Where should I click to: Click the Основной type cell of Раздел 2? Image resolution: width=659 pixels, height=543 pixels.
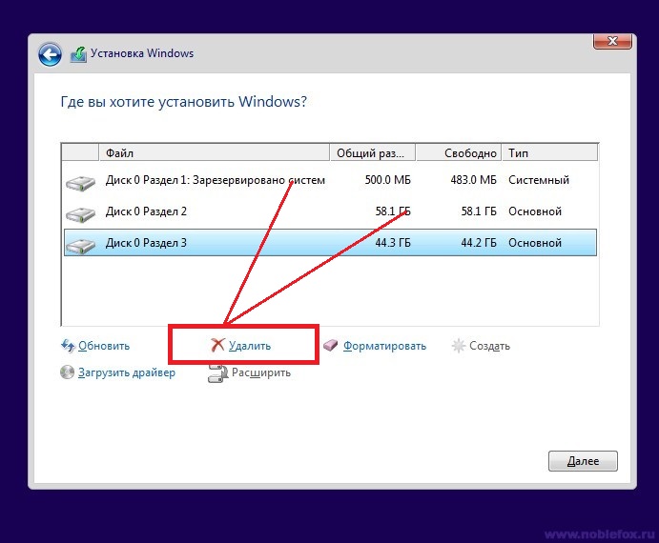(535, 211)
